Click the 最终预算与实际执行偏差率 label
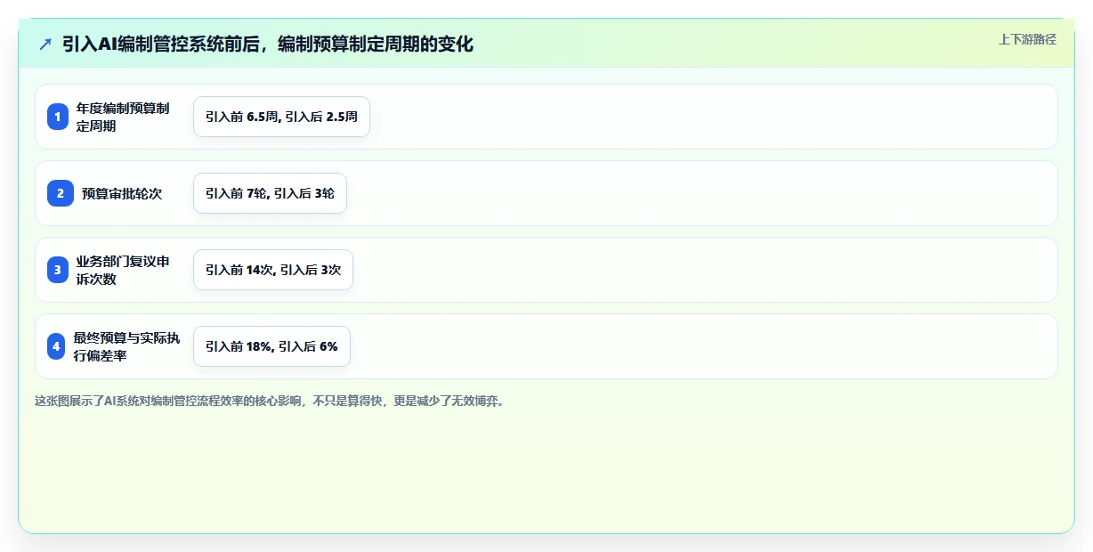This screenshot has height=552, width=1093. click(126, 346)
